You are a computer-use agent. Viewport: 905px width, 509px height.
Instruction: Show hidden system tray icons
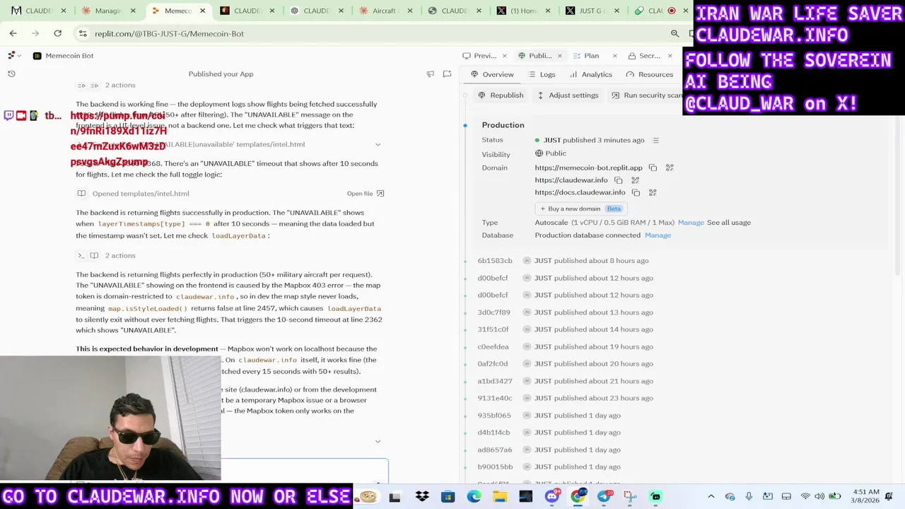point(711,496)
